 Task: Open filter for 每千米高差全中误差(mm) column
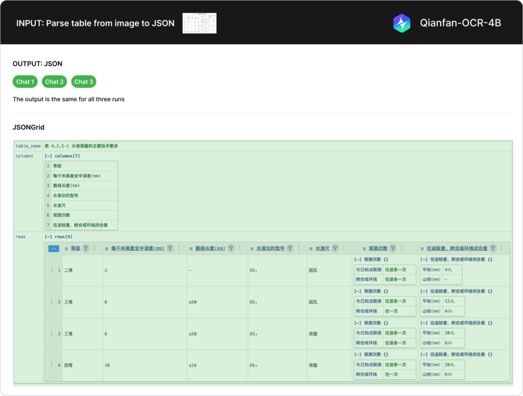click(170, 249)
